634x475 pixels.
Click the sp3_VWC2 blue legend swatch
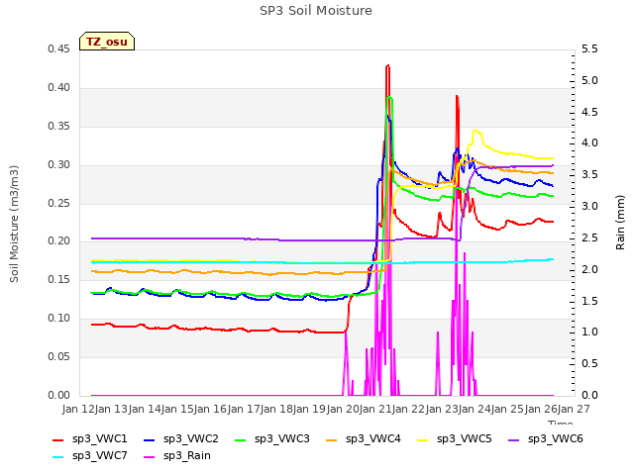pyautogui.click(x=150, y=439)
